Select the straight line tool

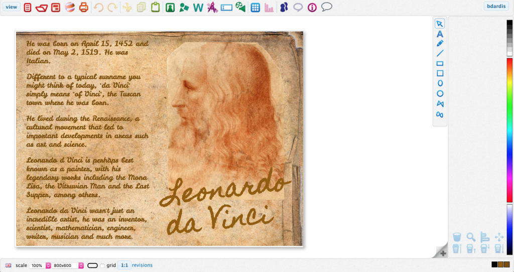[x=440, y=53]
